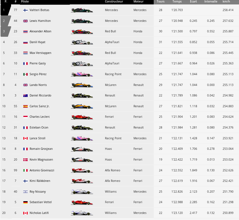239x220 pixels.
Task: Click the Australian flag next to Daniel Ricciardo
Action: pyautogui.click(x=25, y=96)
